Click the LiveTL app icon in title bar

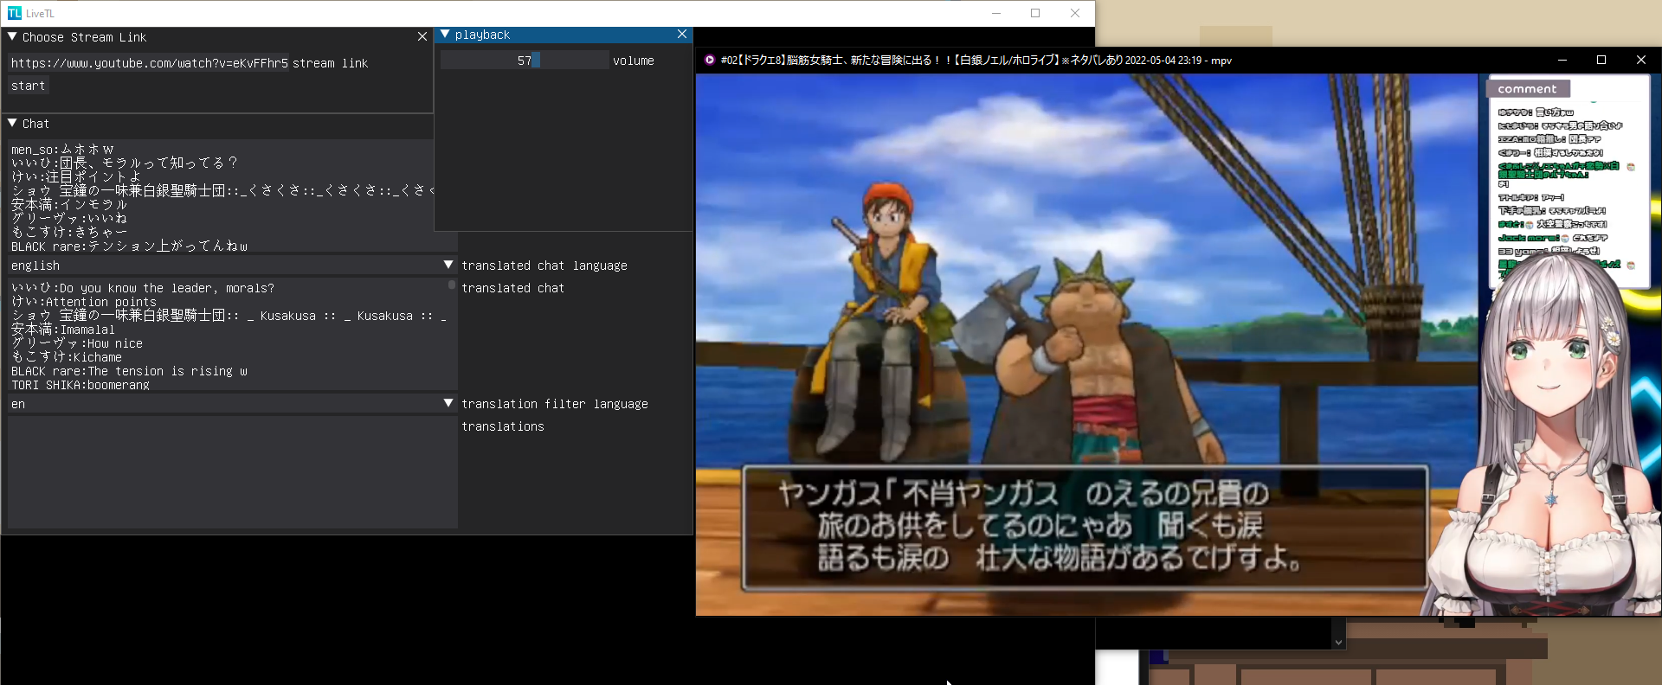14,13
